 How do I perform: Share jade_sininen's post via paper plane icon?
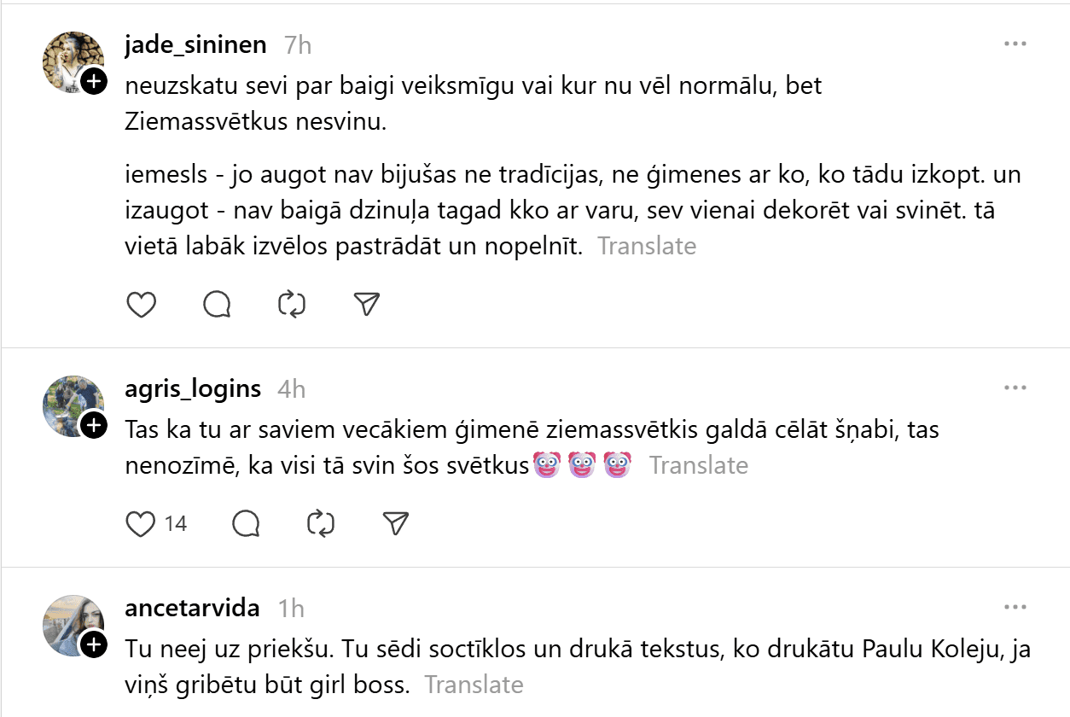click(366, 305)
